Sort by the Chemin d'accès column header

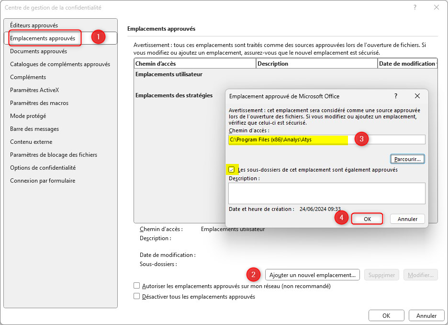(195, 63)
